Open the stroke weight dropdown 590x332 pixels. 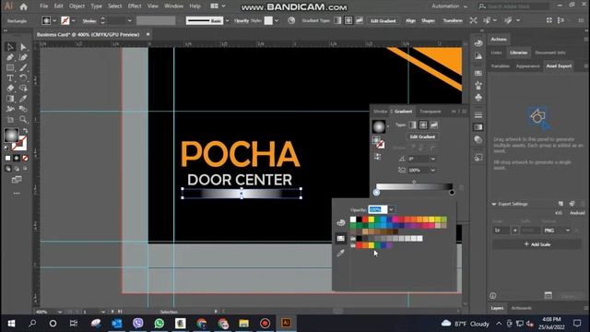pyautogui.click(x=129, y=21)
